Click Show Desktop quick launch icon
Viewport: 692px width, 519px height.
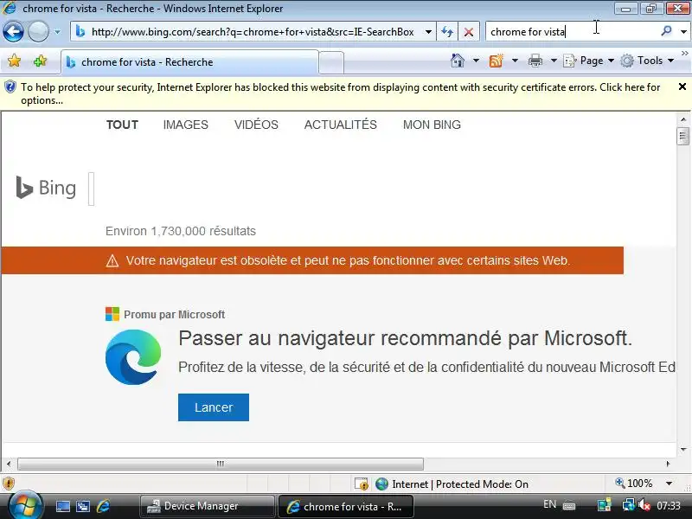tap(62, 507)
